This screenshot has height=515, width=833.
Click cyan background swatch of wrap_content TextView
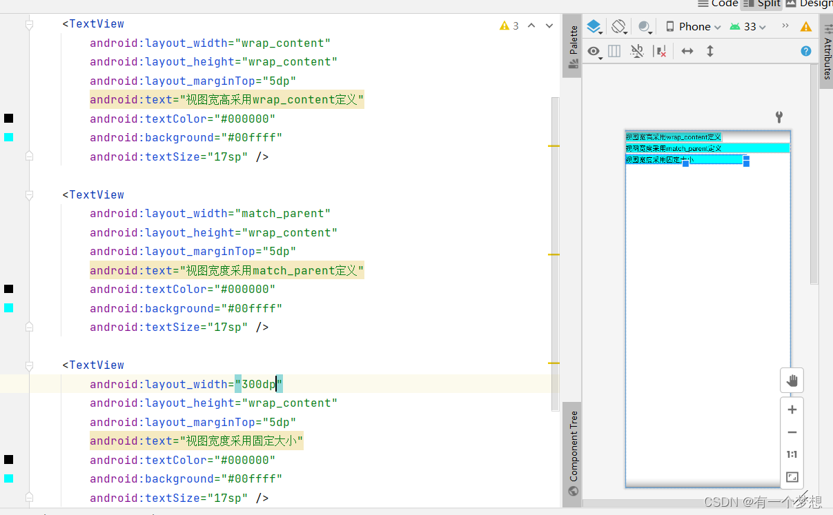(x=8, y=137)
